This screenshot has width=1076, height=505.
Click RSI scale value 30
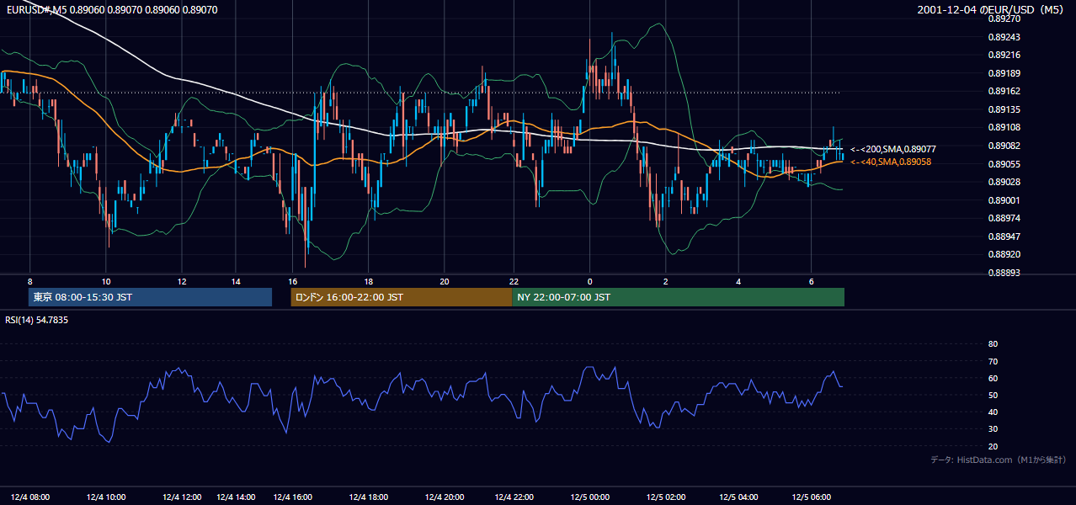pyautogui.click(x=993, y=429)
